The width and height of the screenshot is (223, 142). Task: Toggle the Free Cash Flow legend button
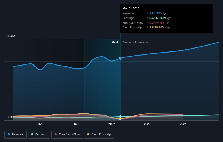[x=67, y=135]
